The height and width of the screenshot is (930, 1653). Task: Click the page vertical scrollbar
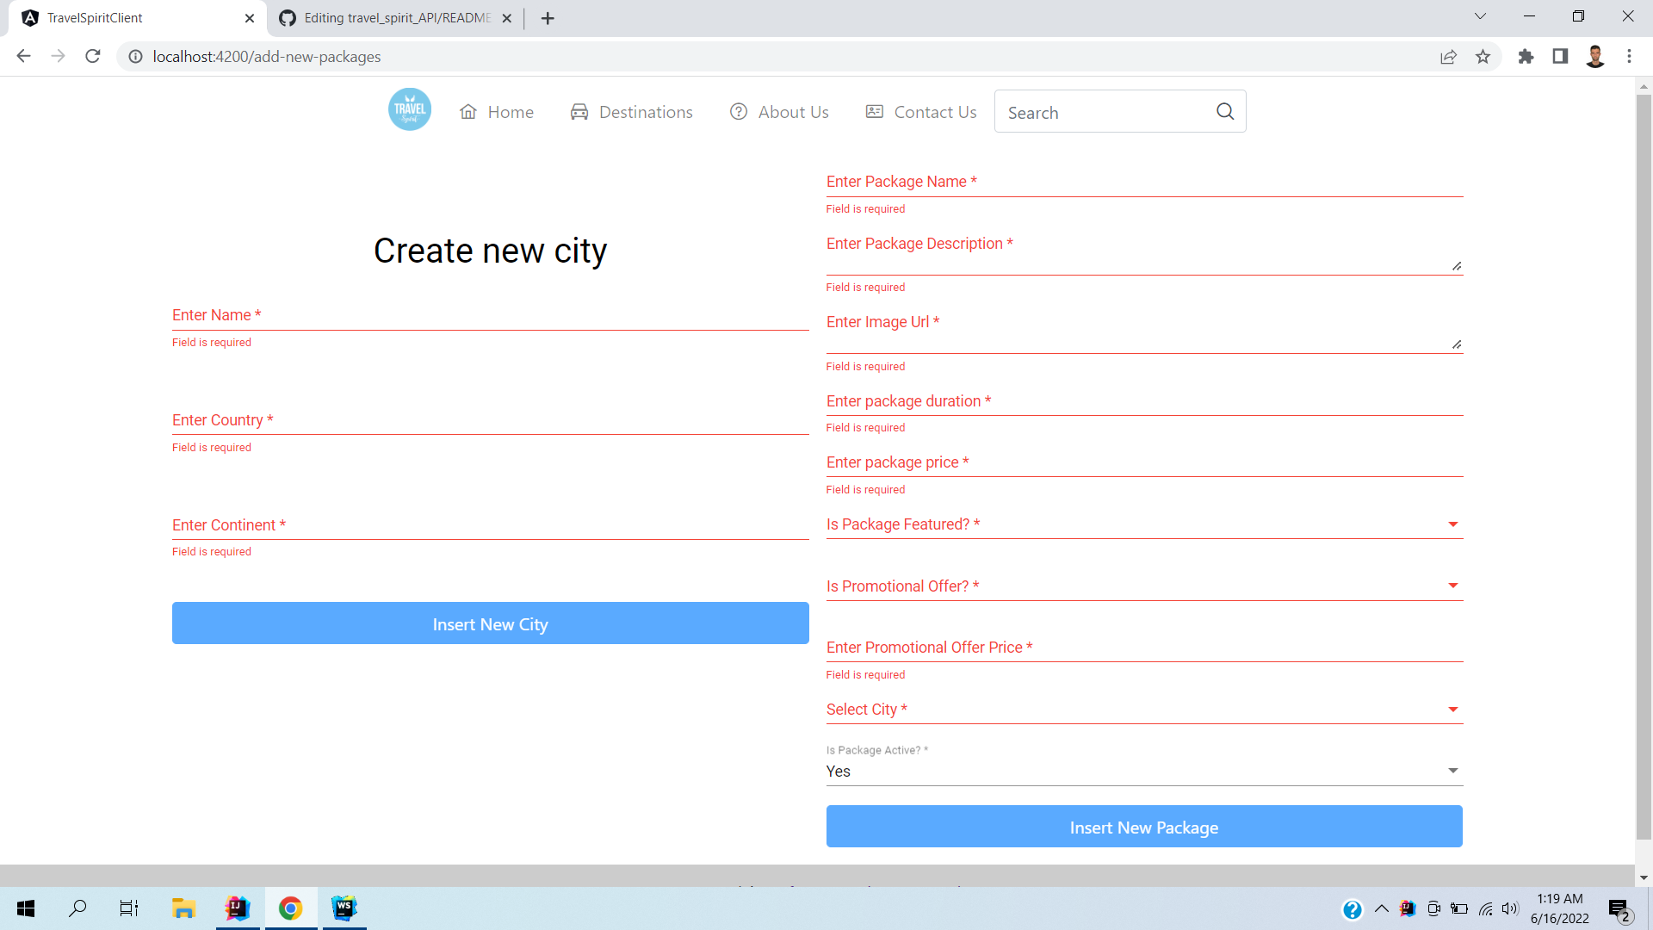click(1644, 467)
